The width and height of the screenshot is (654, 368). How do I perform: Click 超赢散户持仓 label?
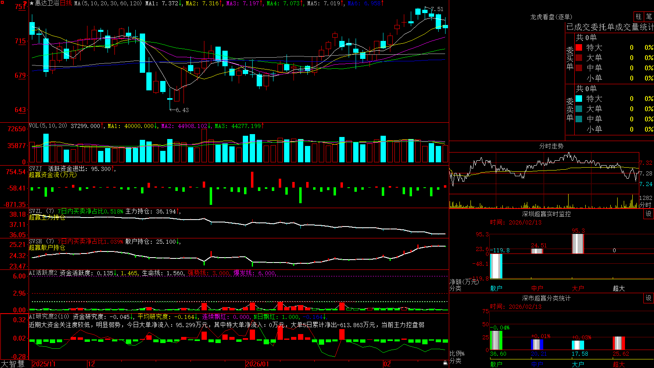point(47,247)
